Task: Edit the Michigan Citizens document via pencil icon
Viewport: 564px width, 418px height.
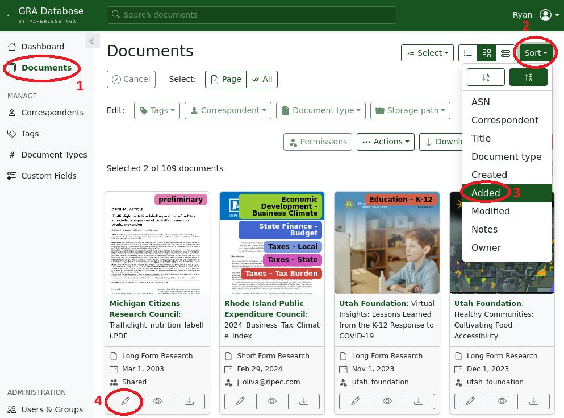Action: [x=124, y=401]
